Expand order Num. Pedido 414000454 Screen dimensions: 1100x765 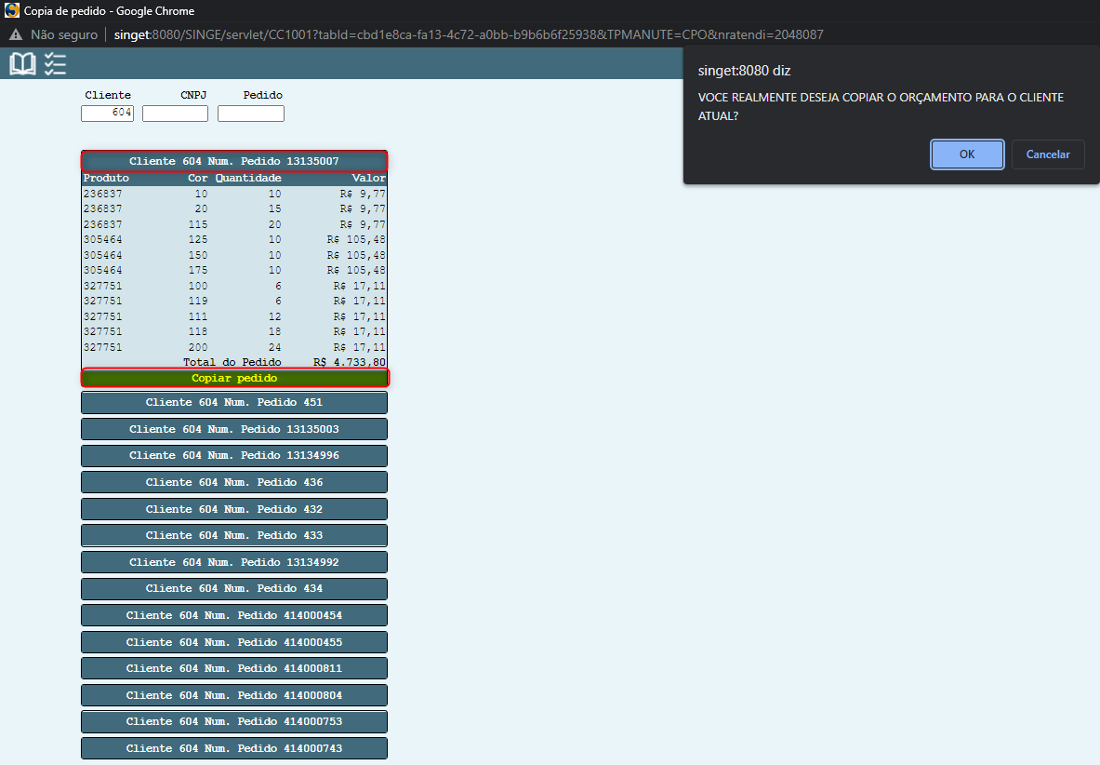tap(234, 615)
